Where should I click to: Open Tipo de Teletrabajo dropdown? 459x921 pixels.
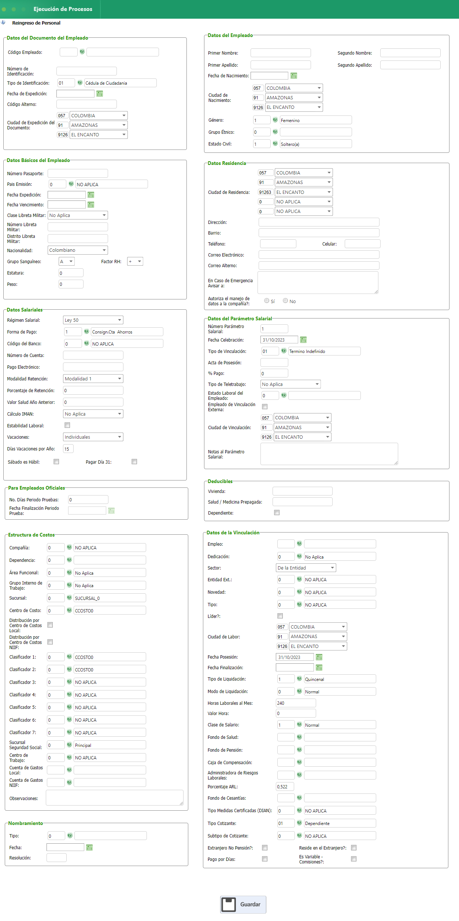pos(290,384)
